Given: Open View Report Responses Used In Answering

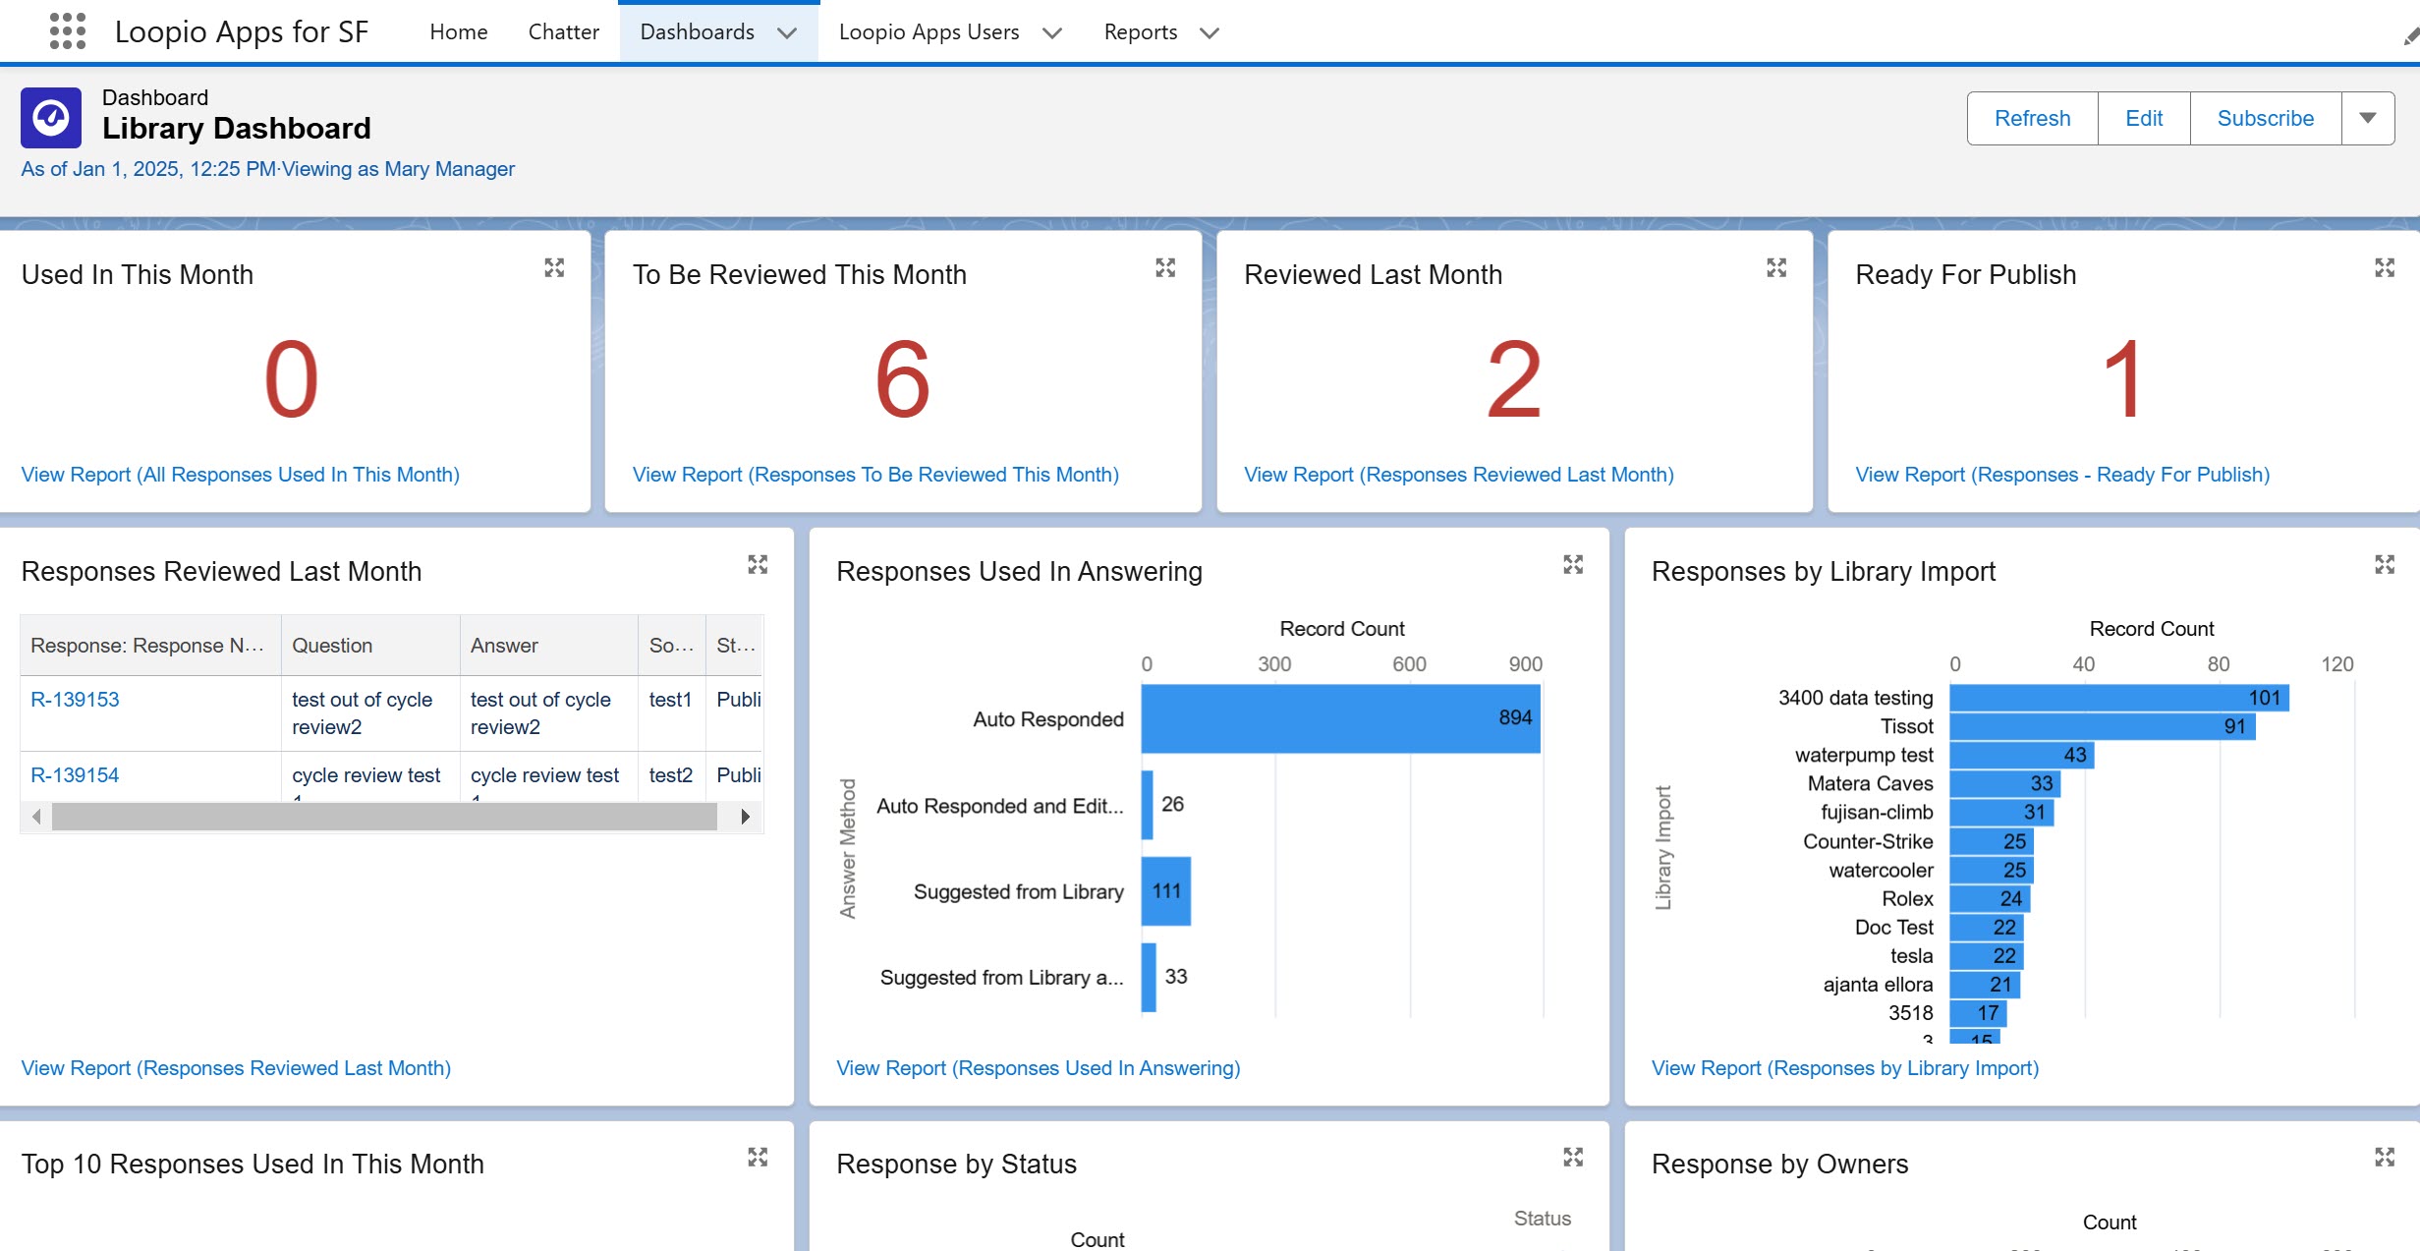Looking at the screenshot, I should tap(1038, 1068).
